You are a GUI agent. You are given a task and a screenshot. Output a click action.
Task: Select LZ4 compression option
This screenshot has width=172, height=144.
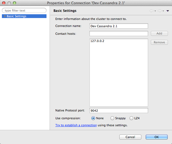pyautogui.click(x=131, y=118)
